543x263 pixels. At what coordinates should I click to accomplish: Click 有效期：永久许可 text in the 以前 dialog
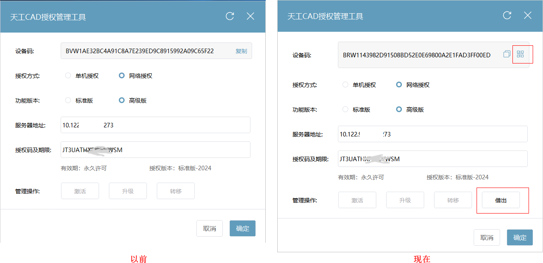click(x=84, y=168)
